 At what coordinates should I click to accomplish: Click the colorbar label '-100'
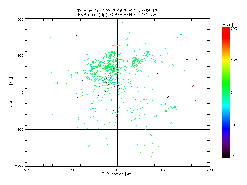[235, 125]
